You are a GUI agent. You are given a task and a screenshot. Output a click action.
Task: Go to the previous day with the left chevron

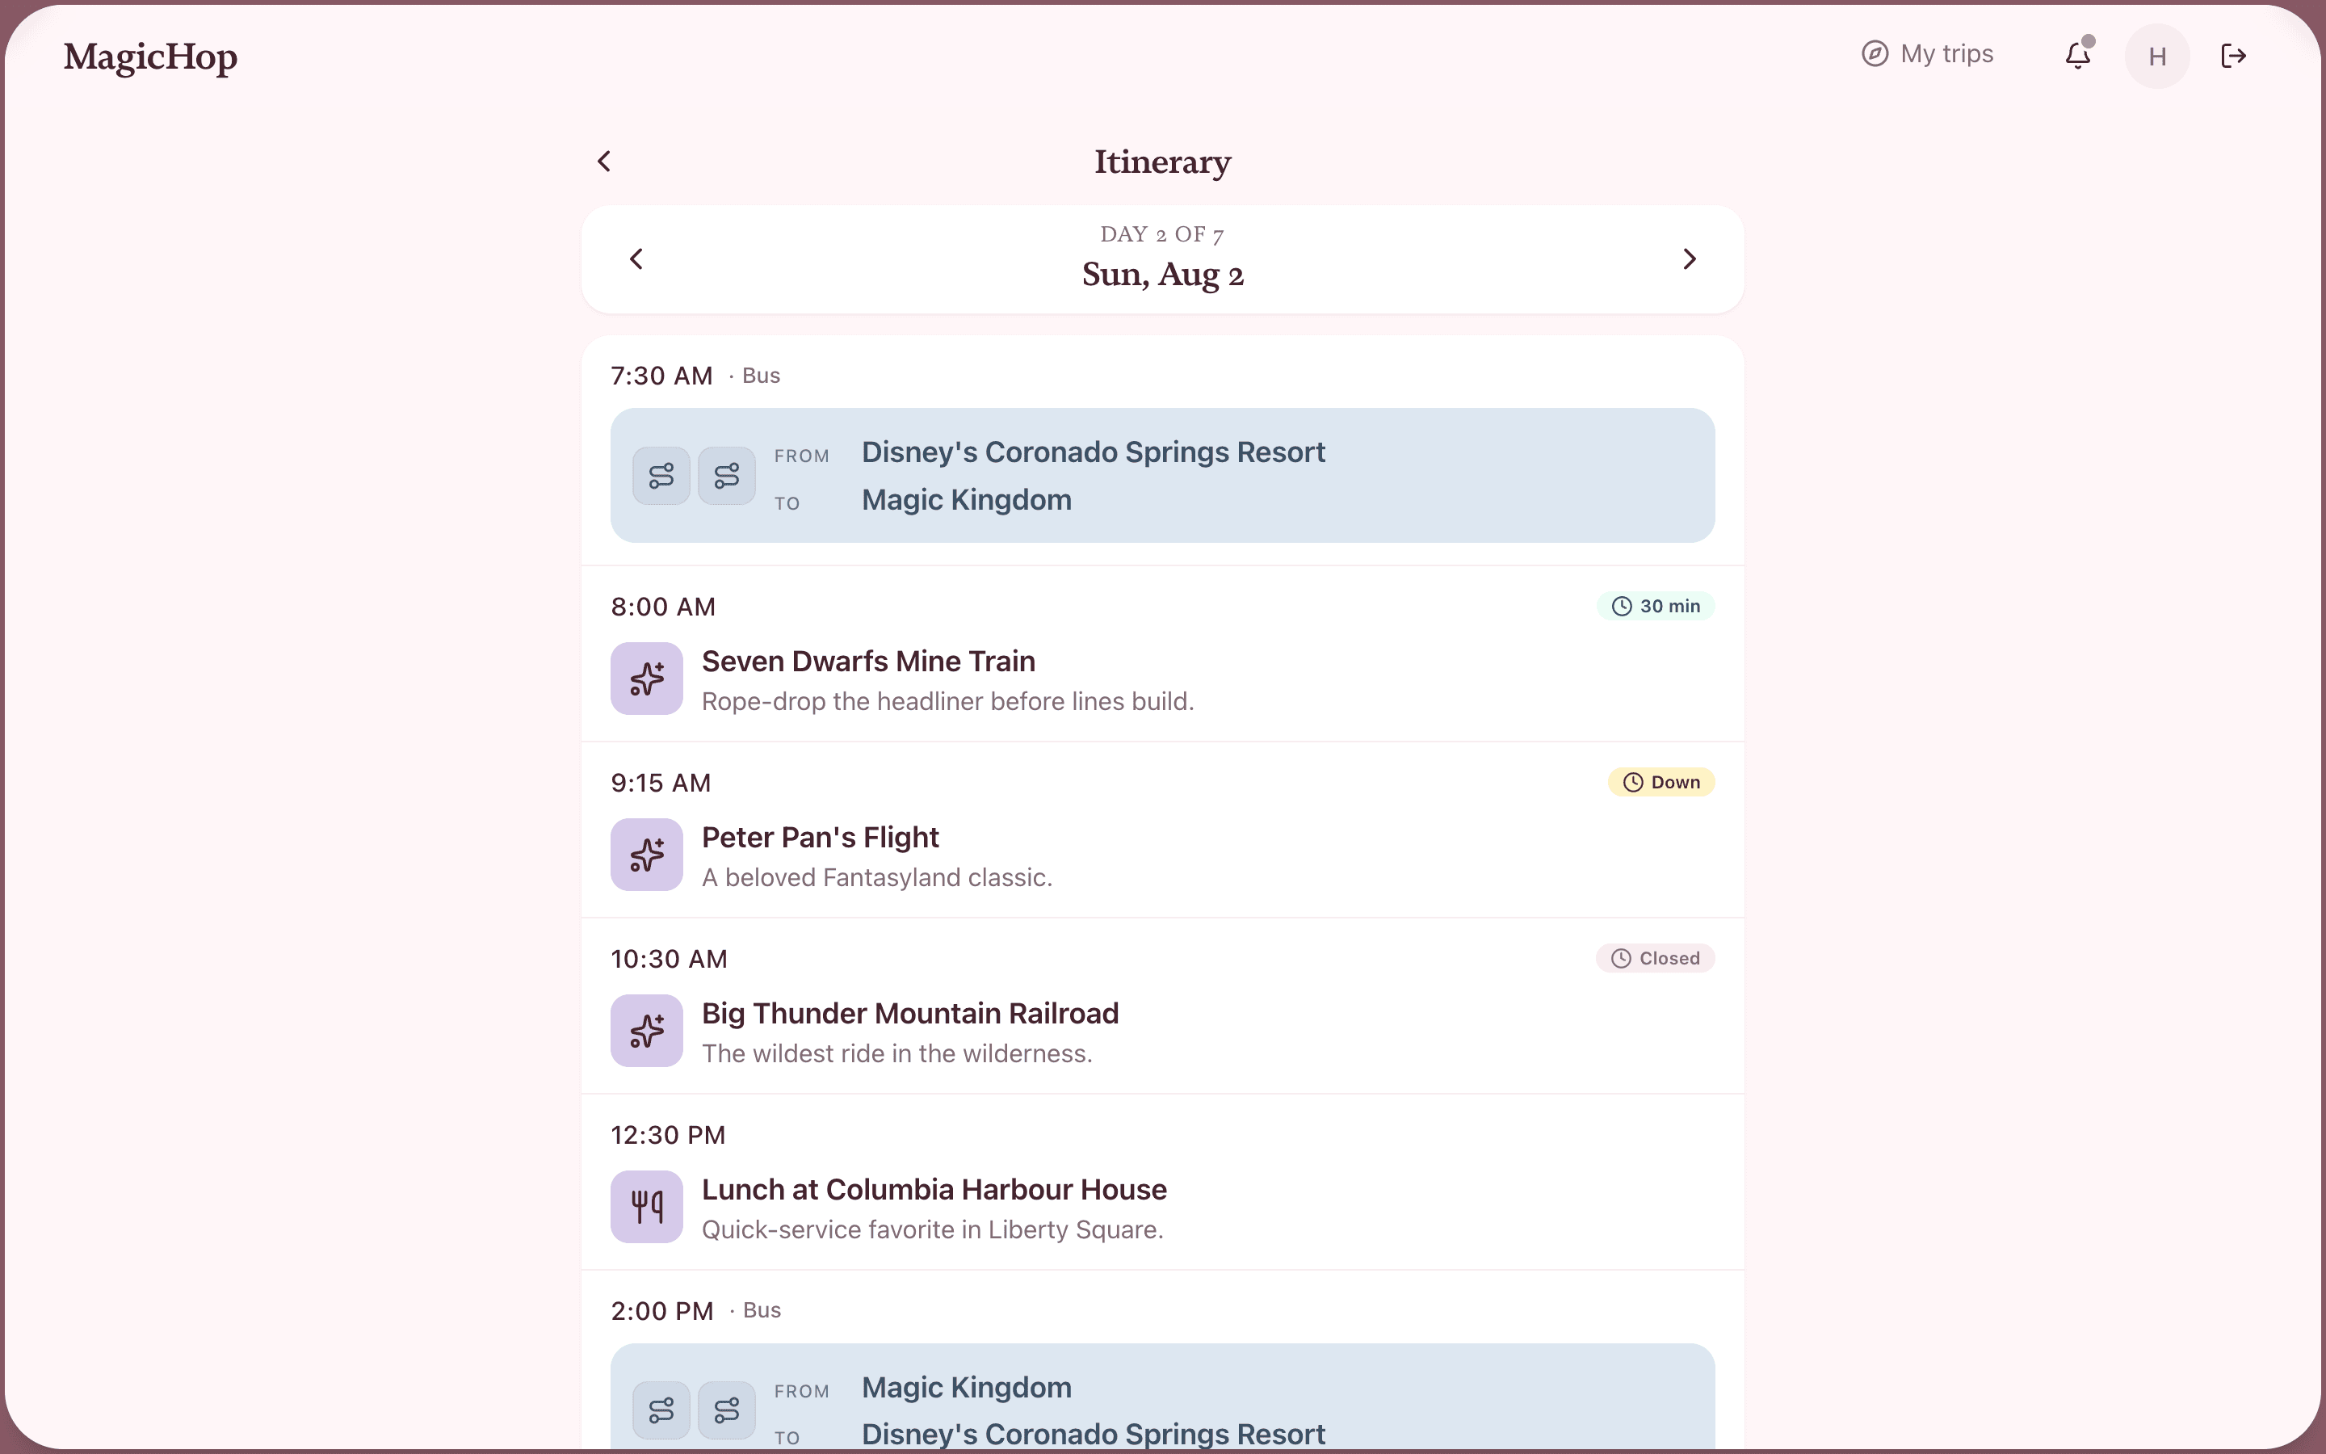coord(636,258)
